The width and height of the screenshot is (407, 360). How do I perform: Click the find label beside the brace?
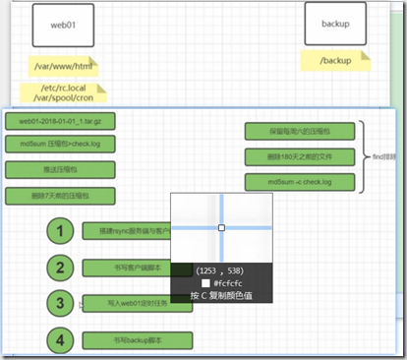[384, 156]
